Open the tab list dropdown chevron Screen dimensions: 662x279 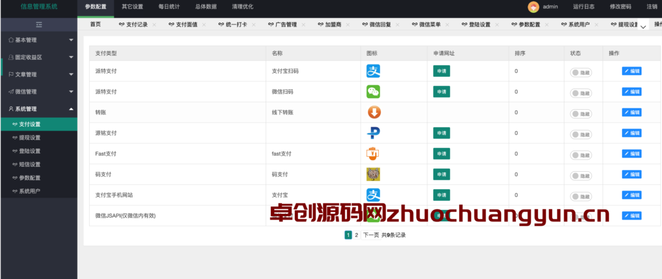643,26
